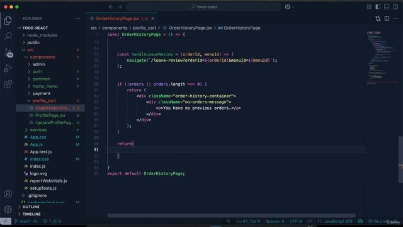Open the Explorer view in activity bar
The height and width of the screenshot is (227, 403).
point(8,20)
